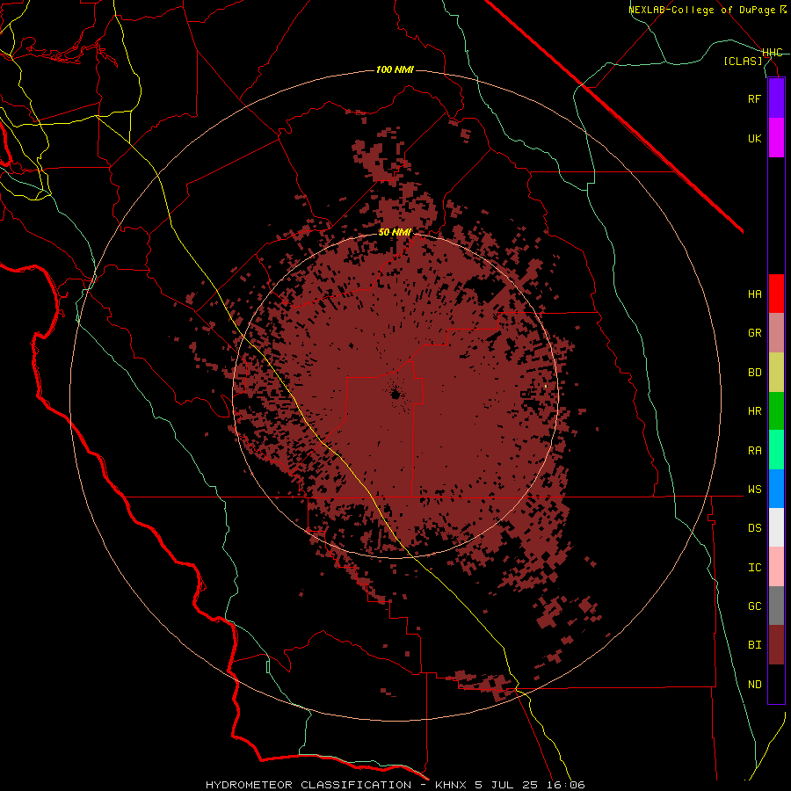791x791 pixels.
Task: Click the [CLAS] units label
Action: [x=743, y=61]
